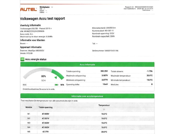179x134 pixels.
Task: Click the M4 temperature 19.5°C
Action: (x=104, y=127)
